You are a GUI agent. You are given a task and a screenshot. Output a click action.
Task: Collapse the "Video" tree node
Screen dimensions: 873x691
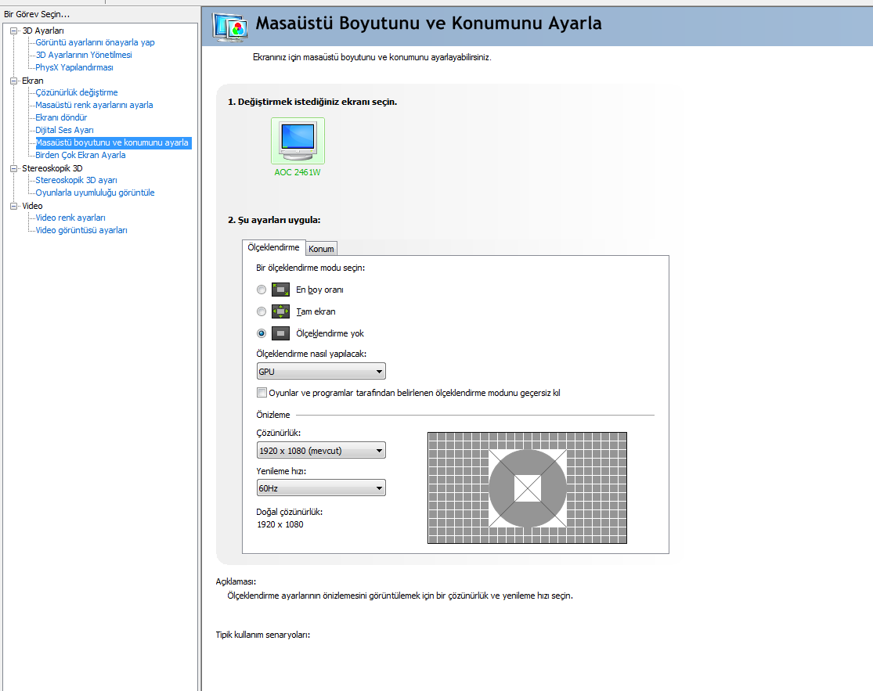[x=14, y=206]
